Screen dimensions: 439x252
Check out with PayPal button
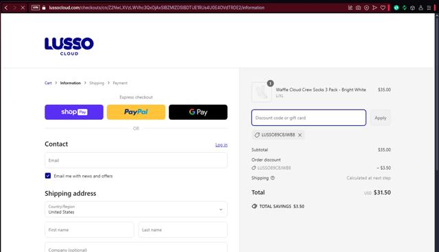[136, 112]
